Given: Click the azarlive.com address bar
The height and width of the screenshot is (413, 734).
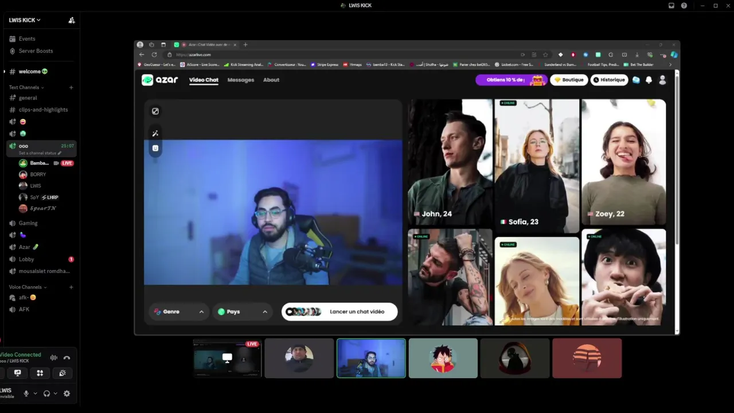Looking at the screenshot, I should [x=341, y=54].
